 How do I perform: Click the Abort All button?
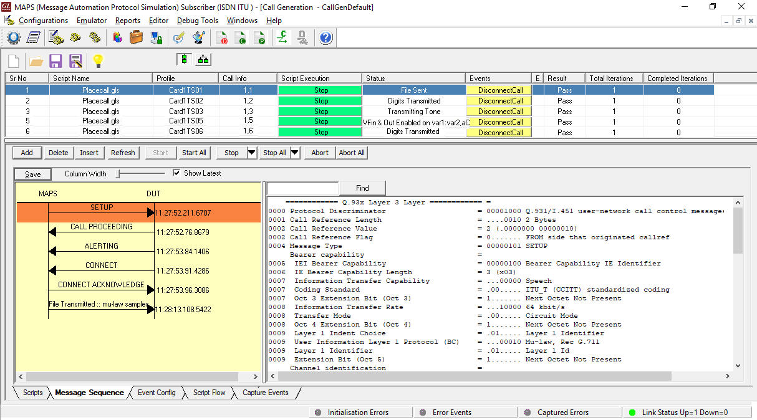click(x=352, y=153)
